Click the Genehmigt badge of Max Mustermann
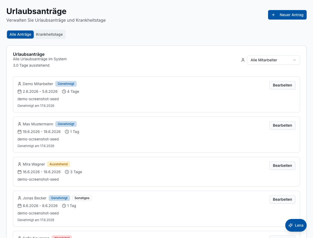This screenshot has width=313, height=238. [66, 124]
